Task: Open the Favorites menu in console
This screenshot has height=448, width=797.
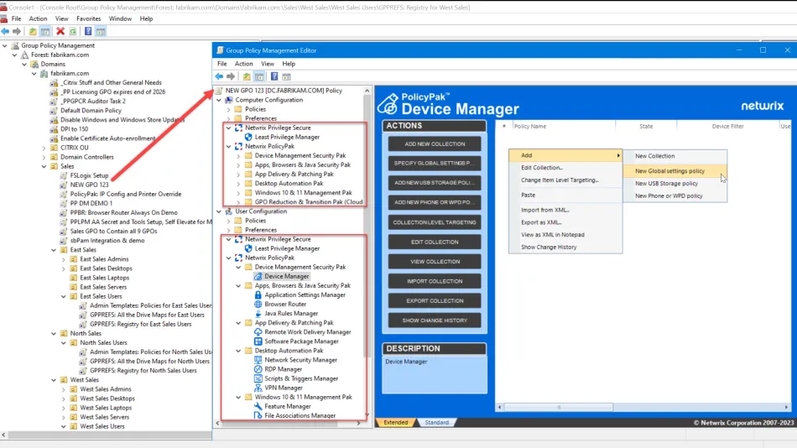Action: point(89,18)
